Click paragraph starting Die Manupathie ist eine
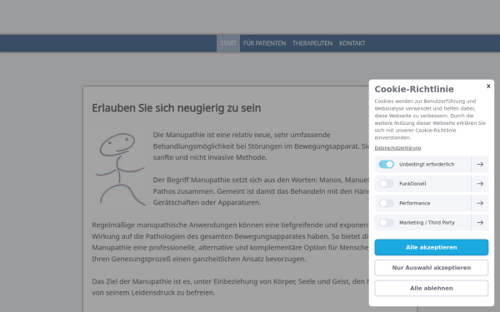 click(261, 146)
